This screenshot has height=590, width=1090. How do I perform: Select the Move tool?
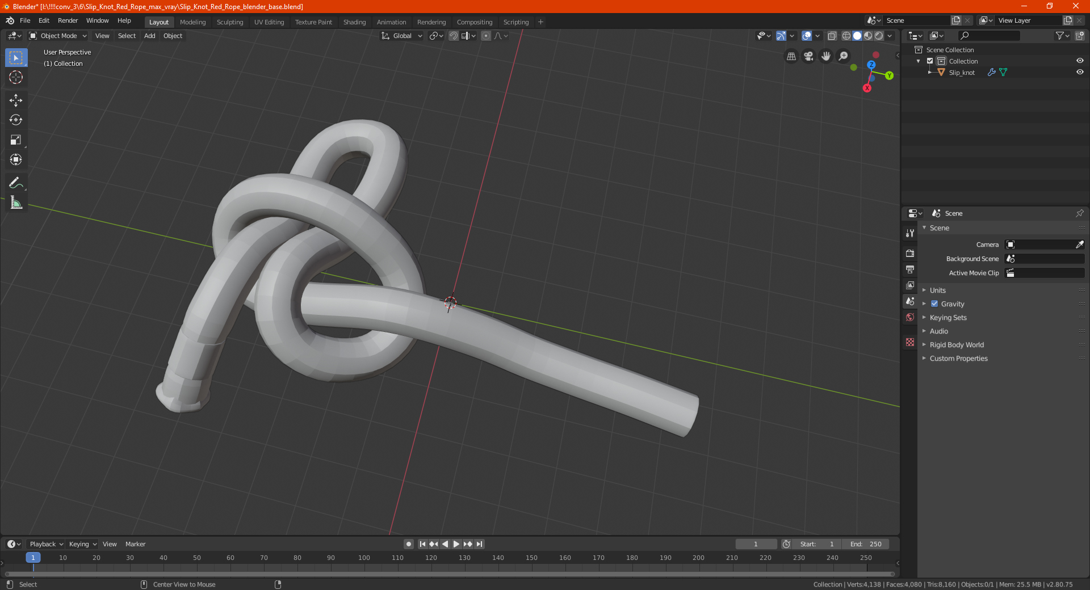16,100
